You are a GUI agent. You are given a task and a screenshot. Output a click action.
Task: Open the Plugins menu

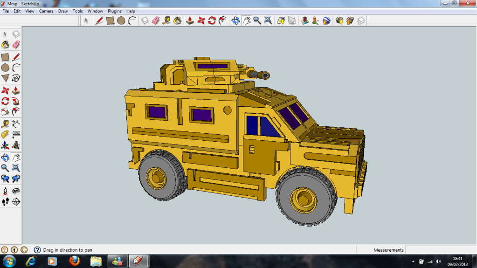tap(115, 11)
